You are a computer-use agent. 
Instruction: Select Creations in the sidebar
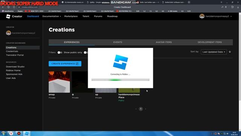[23, 48]
